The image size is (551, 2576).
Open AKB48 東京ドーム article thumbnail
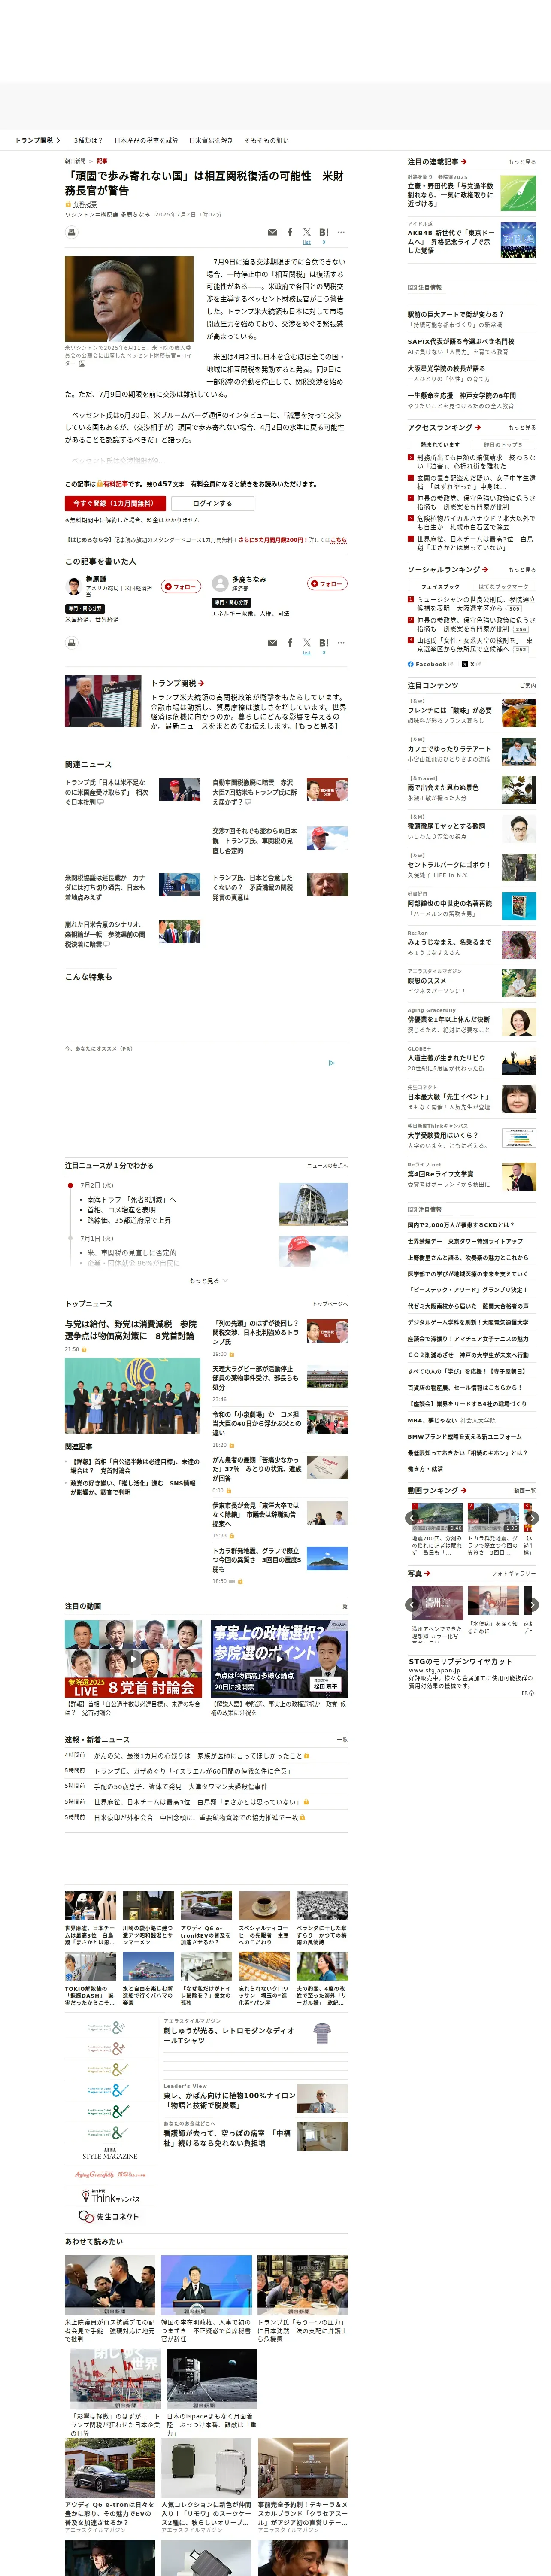(518, 241)
